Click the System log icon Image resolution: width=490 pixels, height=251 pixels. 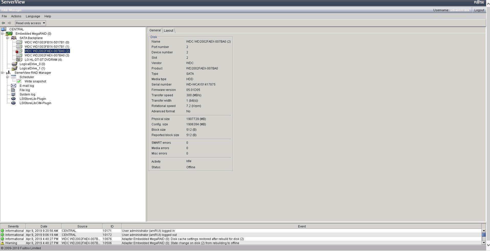tap(13, 94)
